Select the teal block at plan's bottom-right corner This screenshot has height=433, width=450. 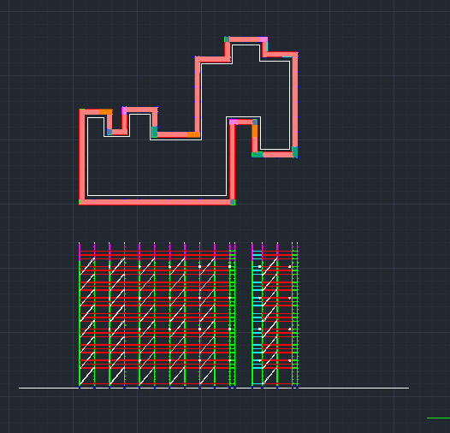295,152
